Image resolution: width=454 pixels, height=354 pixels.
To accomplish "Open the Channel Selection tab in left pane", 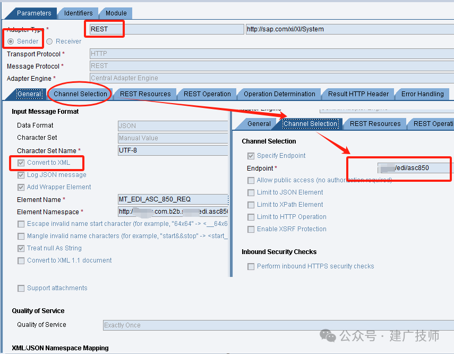I will pos(80,94).
